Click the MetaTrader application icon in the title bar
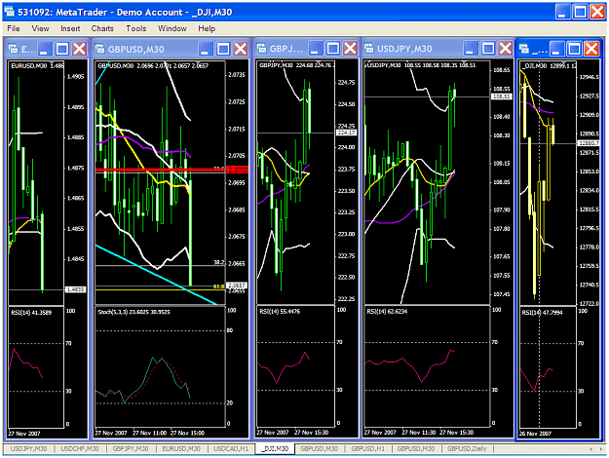 point(10,12)
